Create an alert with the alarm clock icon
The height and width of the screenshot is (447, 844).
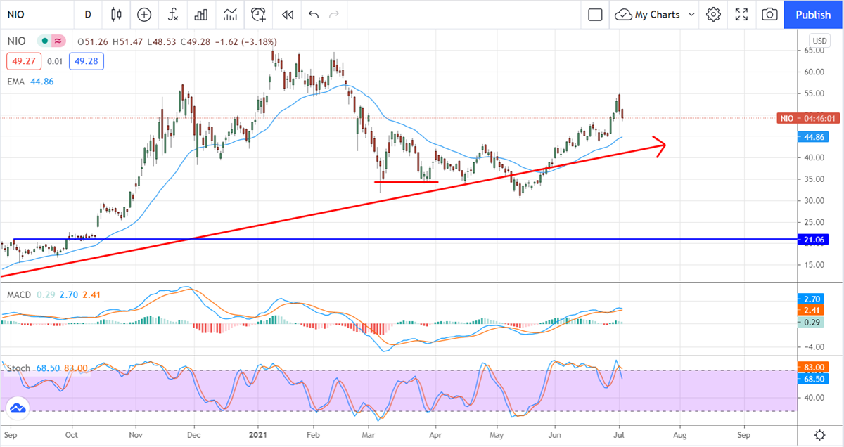coord(259,14)
